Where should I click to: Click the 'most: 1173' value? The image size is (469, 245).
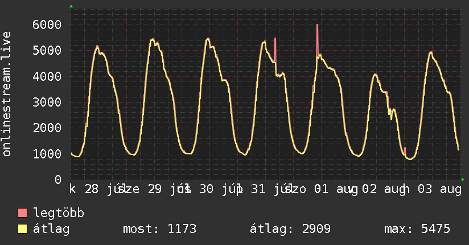tap(160, 229)
